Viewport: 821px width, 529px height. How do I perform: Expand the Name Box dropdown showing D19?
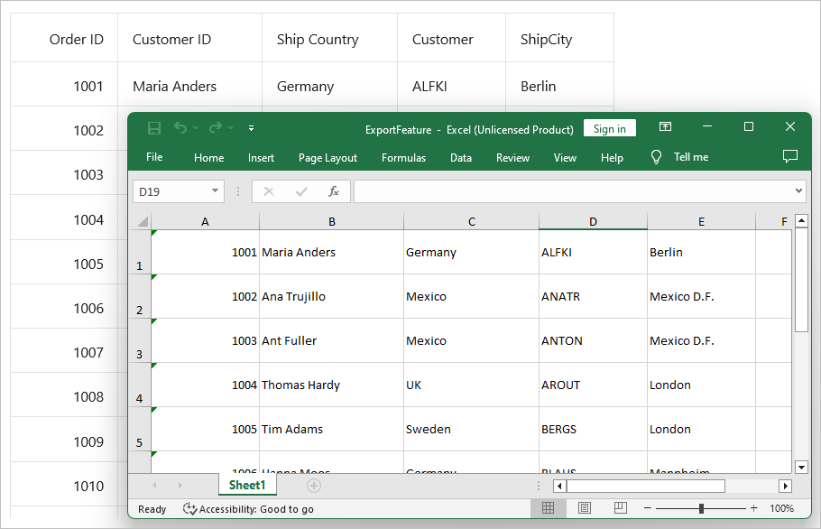[x=215, y=191]
